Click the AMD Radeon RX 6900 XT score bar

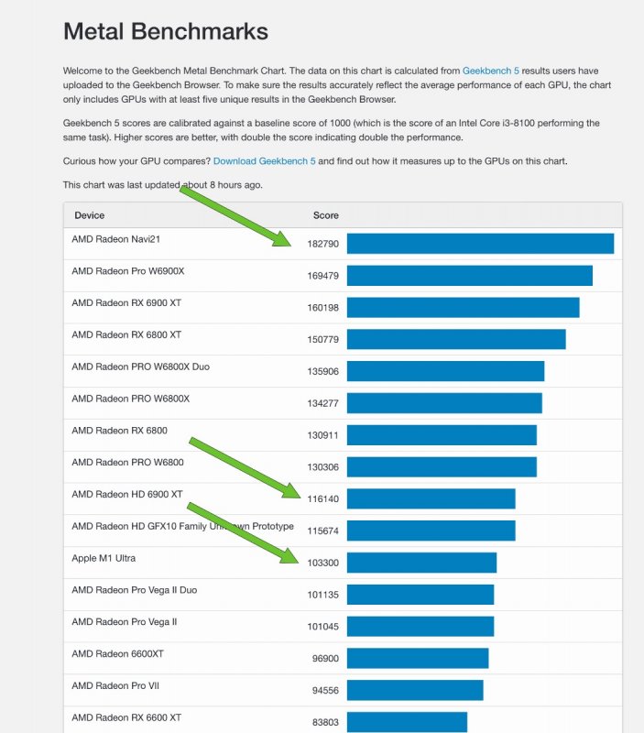pos(463,307)
